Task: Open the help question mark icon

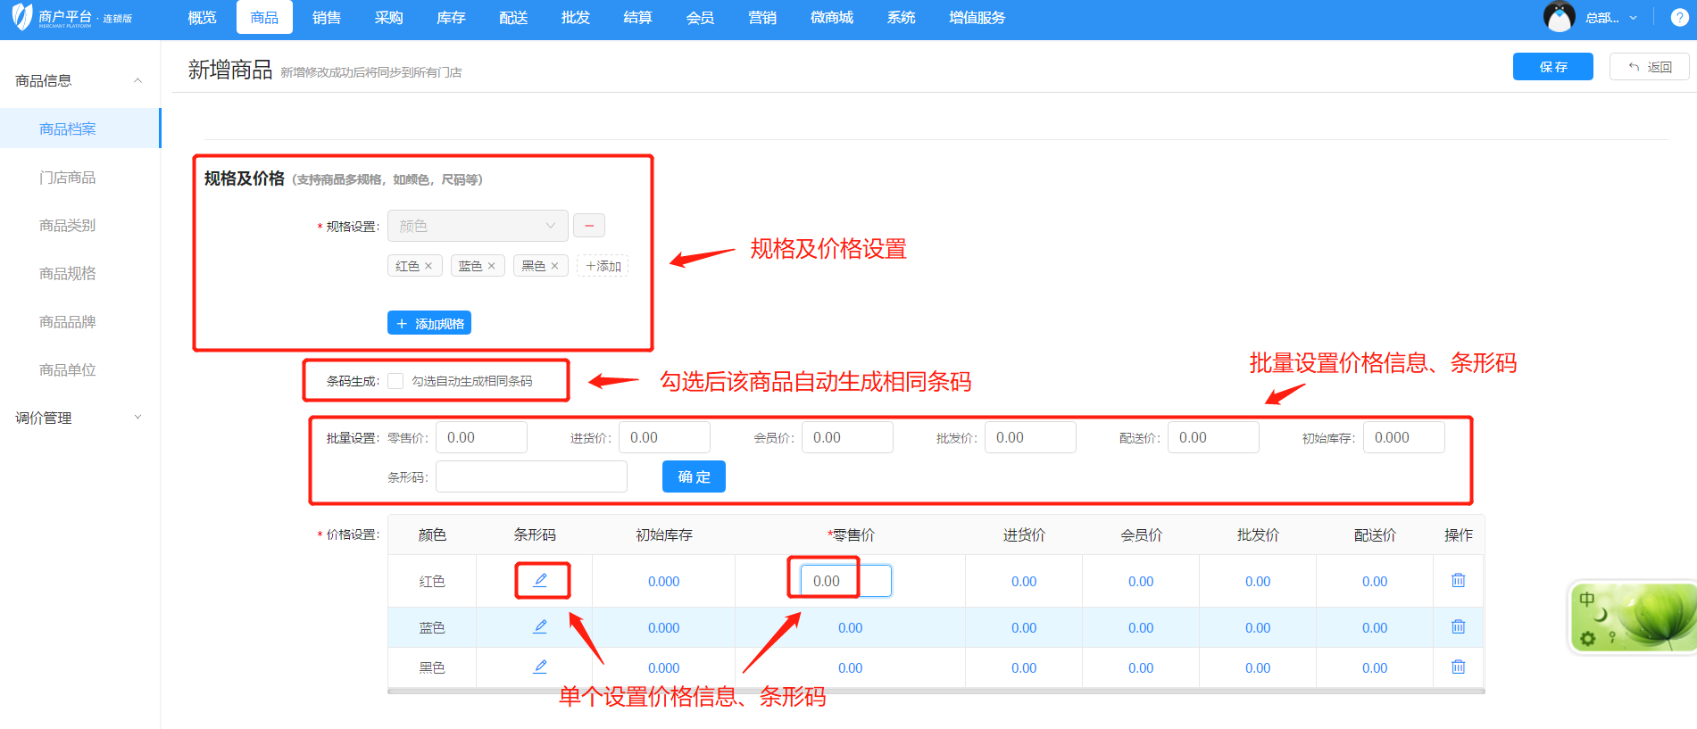Action: click(x=1678, y=18)
